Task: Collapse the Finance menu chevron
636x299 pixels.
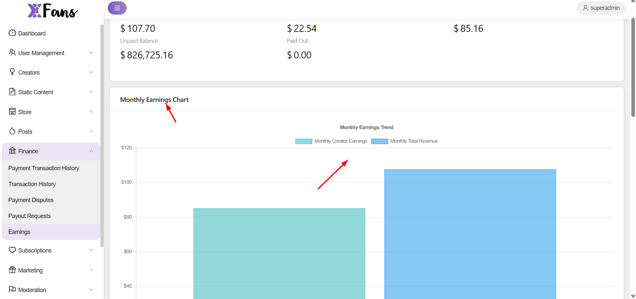Action: click(91, 151)
